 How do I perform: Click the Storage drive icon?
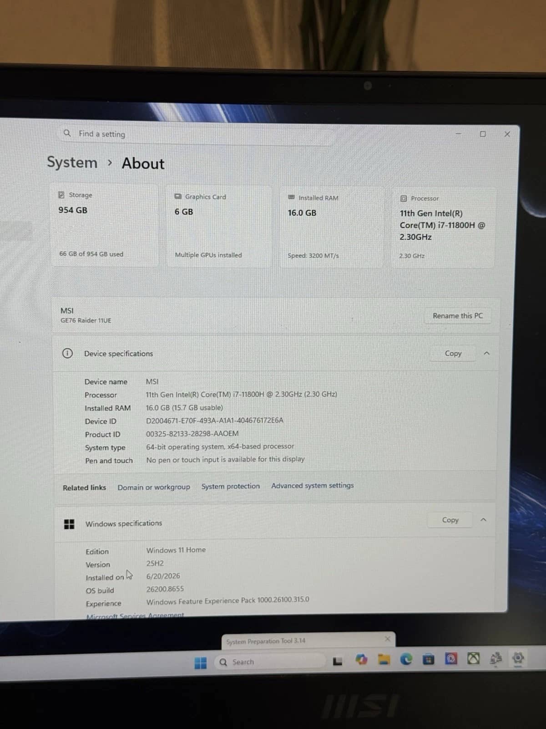(x=61, y=195)
